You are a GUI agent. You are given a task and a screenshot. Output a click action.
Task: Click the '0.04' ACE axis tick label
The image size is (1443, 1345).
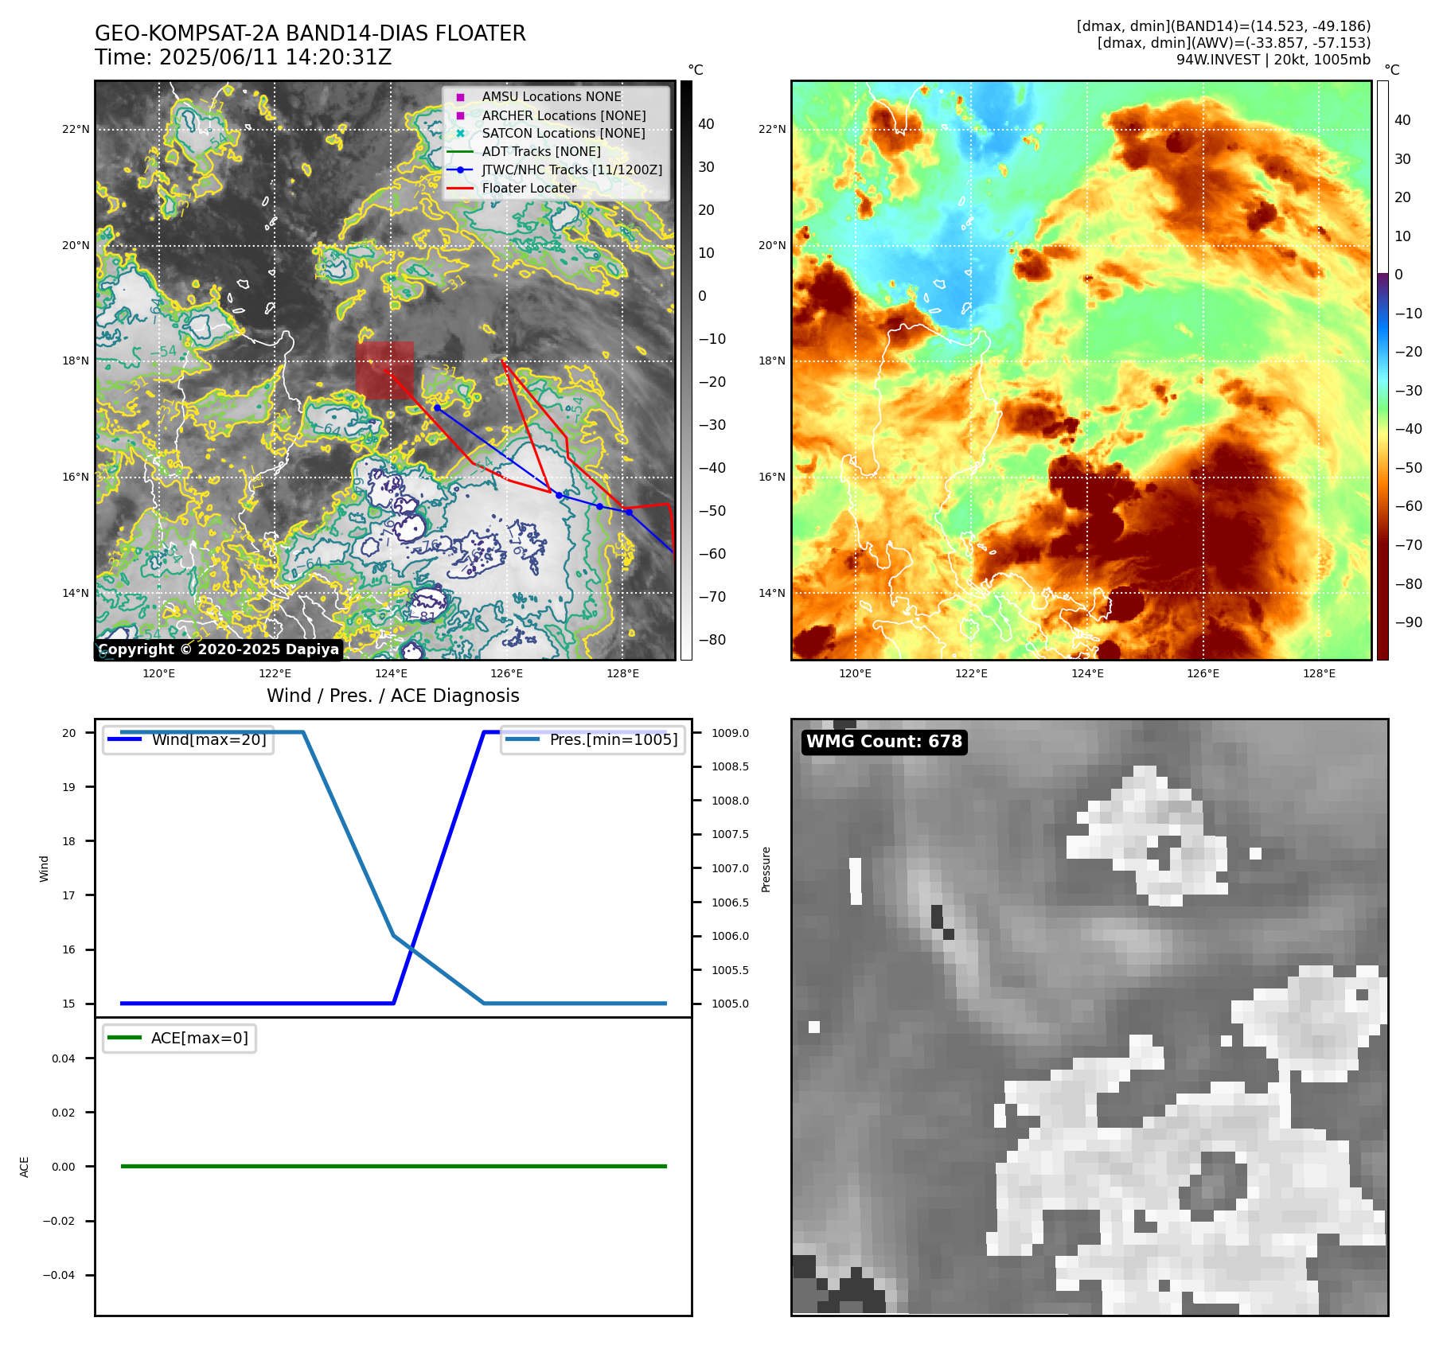[64, 1058]
